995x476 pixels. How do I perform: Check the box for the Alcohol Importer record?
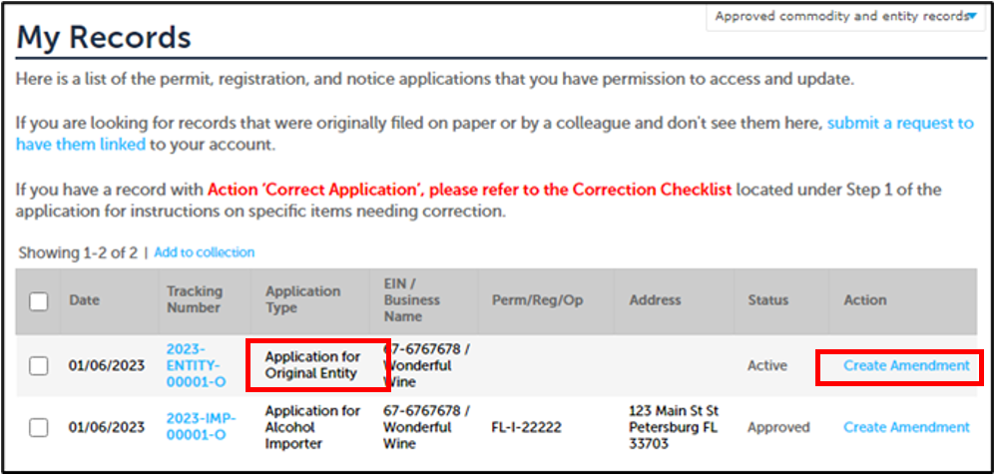(x=38, y=427)
